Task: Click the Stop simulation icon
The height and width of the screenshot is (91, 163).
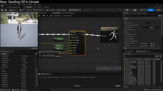Action: coord(75,10)
